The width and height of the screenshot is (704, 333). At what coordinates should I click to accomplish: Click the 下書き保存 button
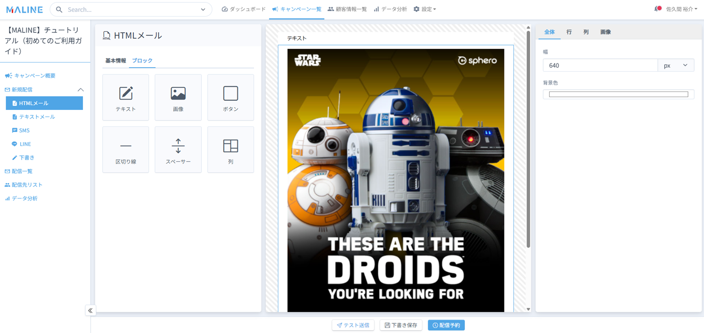[x=401, y=325]
